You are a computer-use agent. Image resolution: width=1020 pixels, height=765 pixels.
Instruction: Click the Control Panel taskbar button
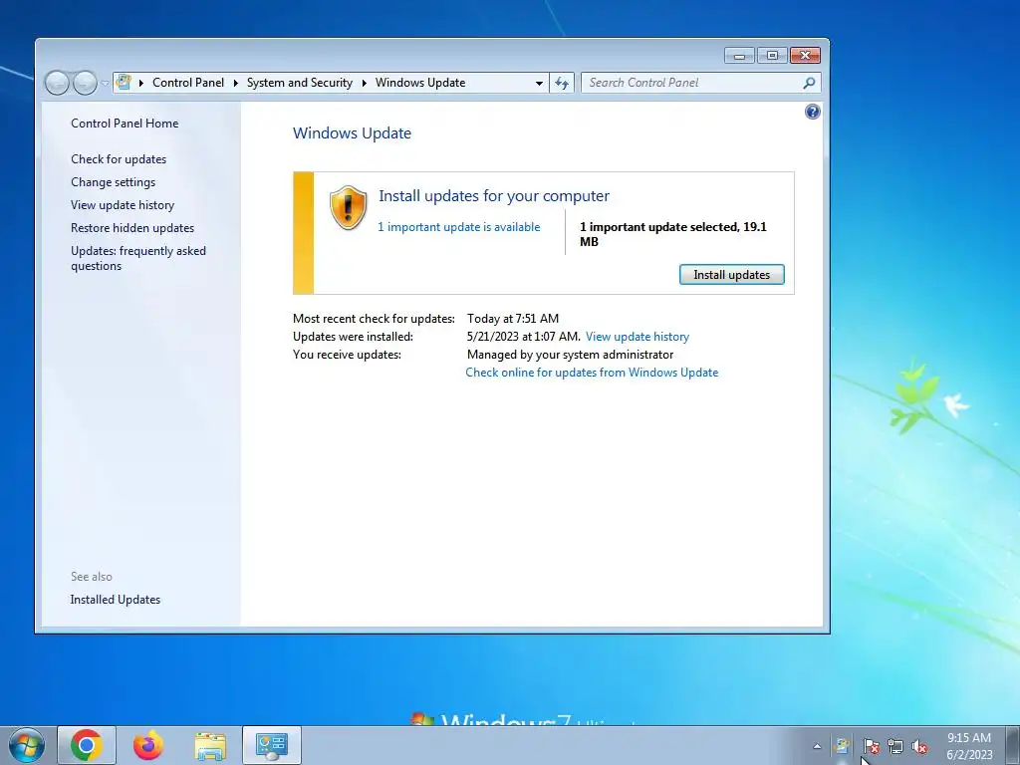[272, 745]
